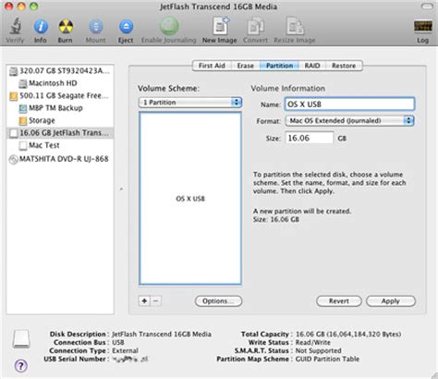Click the Burn toolbar icon
Viewport: 438px width, 379px height.
tap(66, 27)
